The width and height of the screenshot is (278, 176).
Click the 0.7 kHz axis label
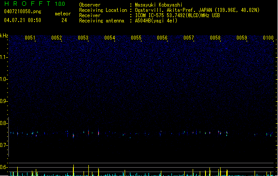click(4, 145)
